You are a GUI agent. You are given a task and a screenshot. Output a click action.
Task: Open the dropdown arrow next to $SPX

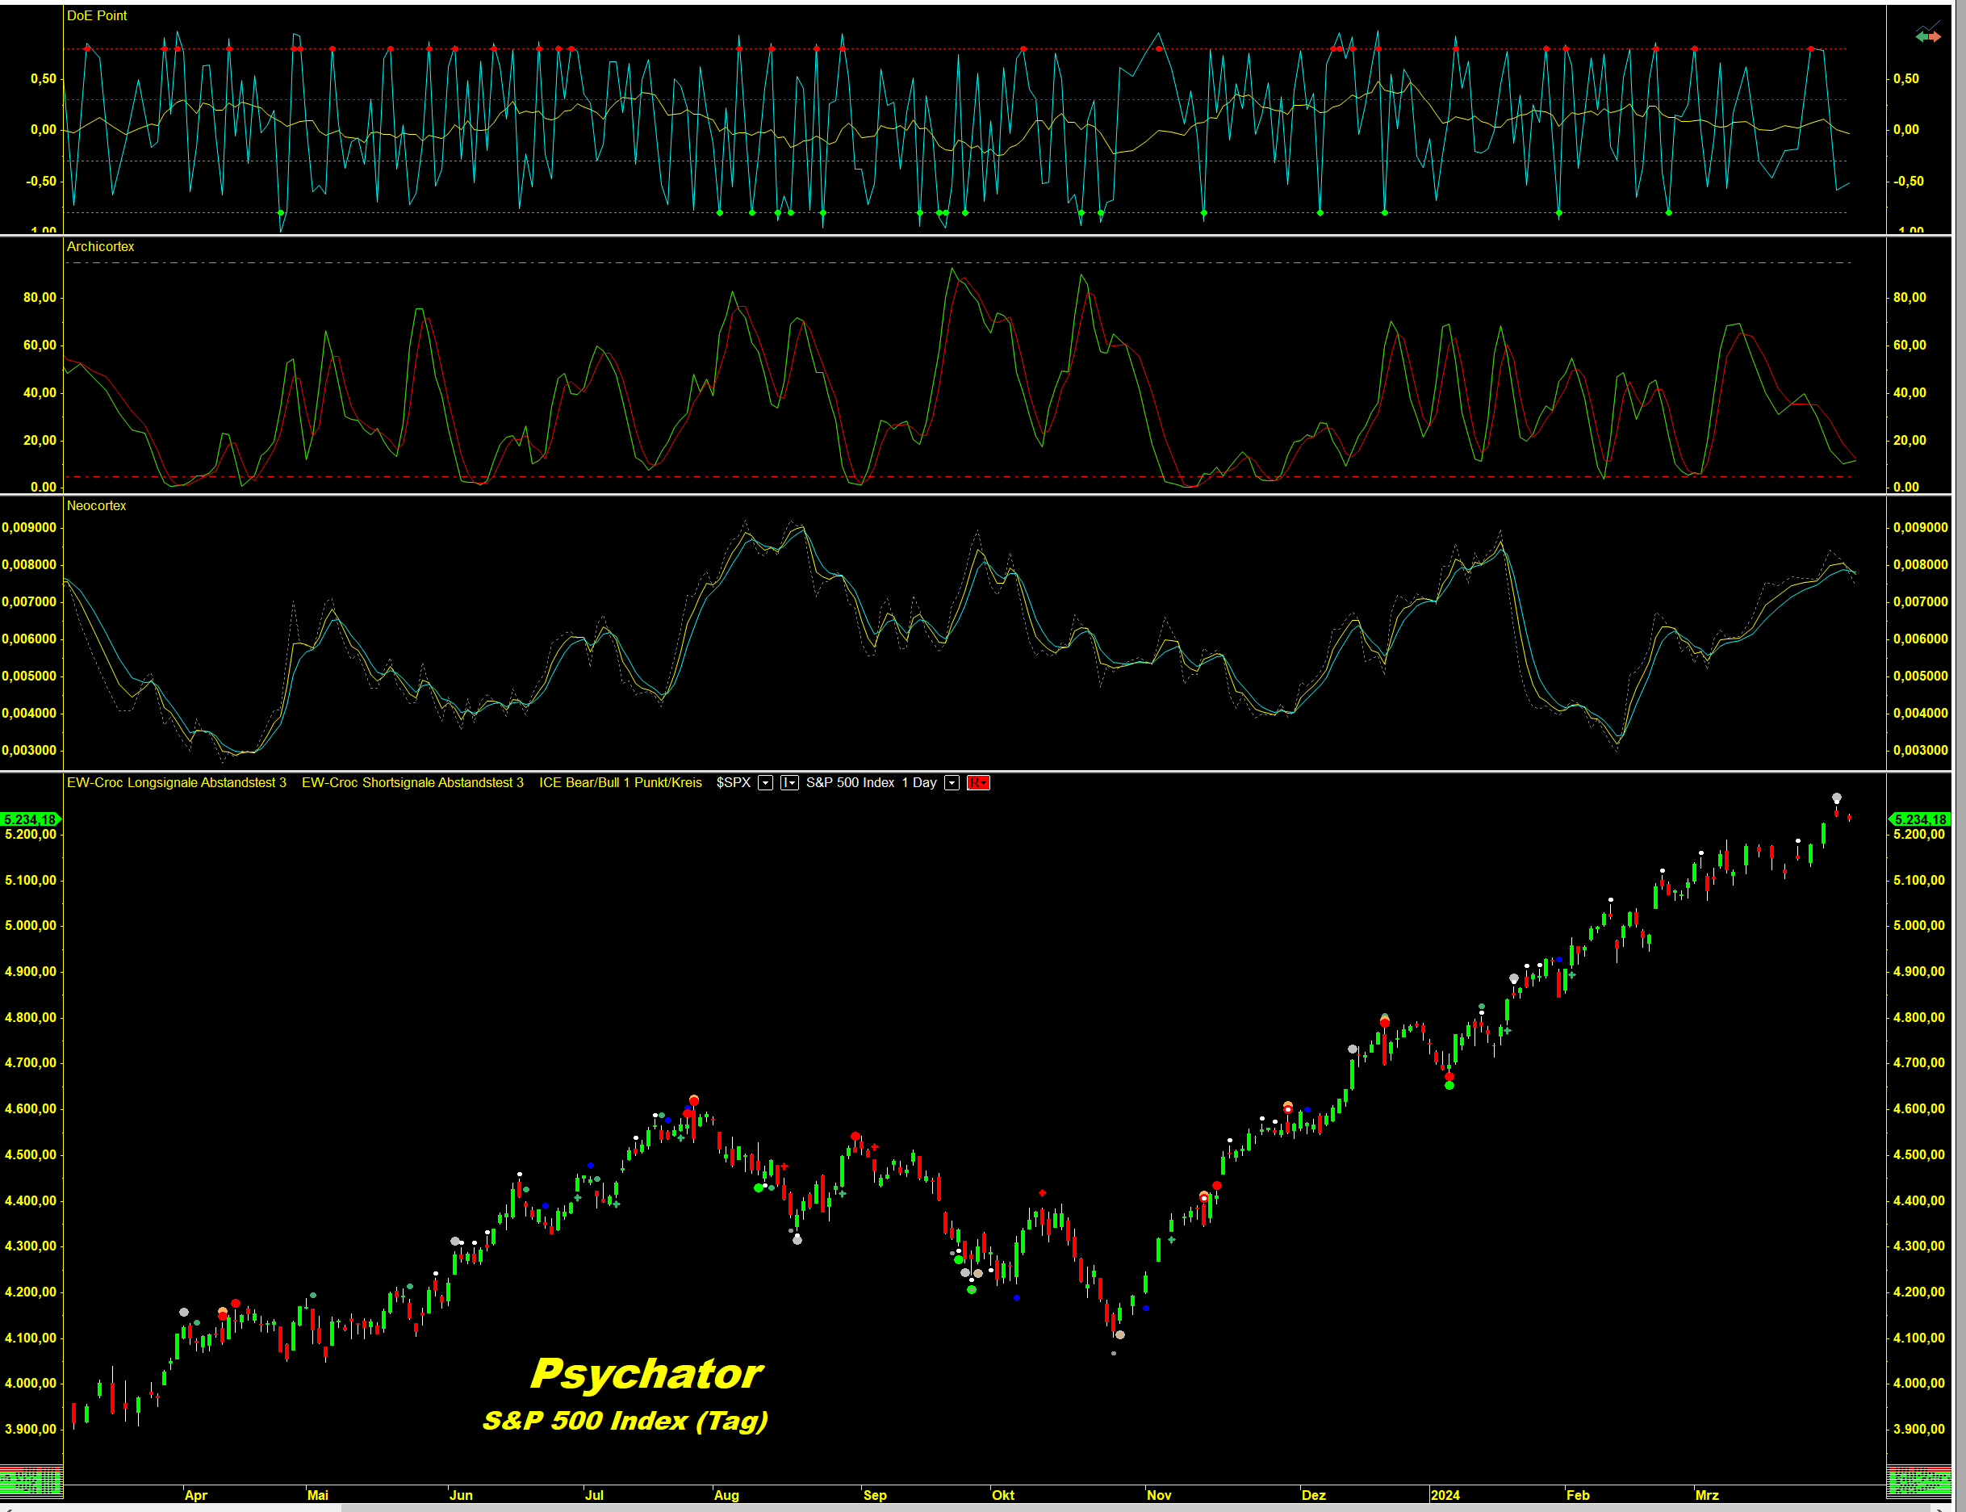765,783
